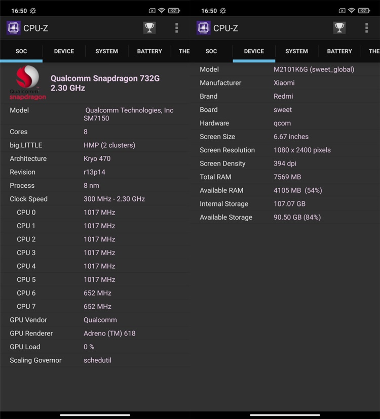
Task: Tap the Qualcomm Snapdragon logo image
Action: point(27,82)
